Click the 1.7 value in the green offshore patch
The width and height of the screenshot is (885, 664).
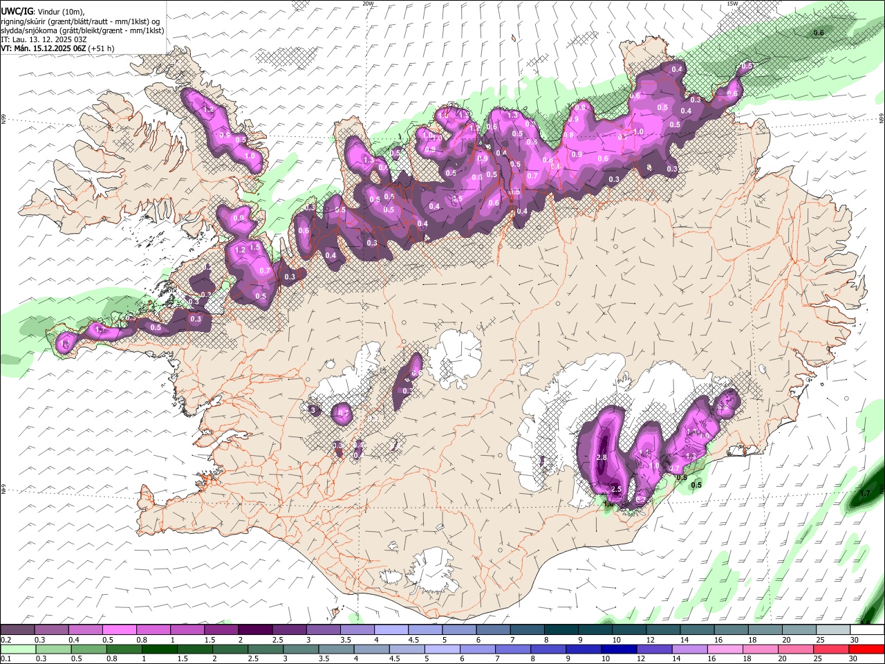pos(865,494)
